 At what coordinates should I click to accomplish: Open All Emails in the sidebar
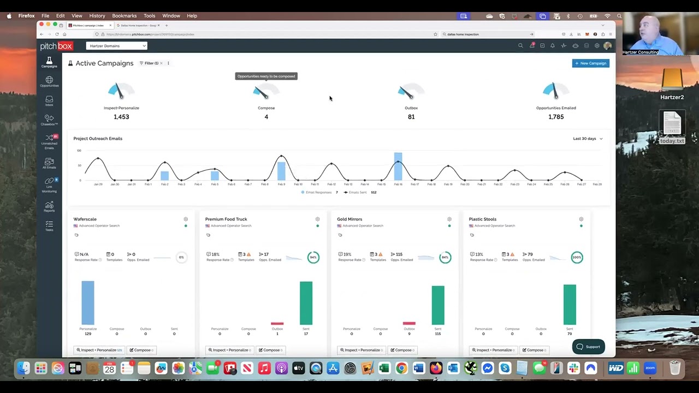coord(49,164)
